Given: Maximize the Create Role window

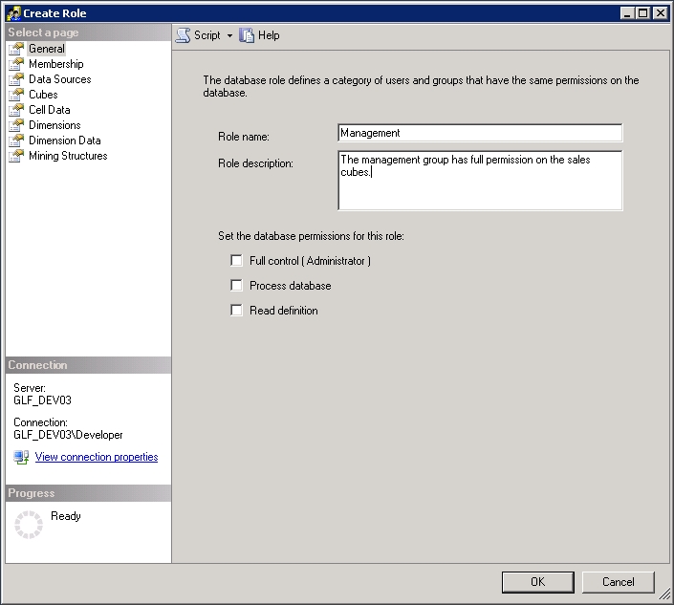Looking at the screenshot, I should 643,13.
